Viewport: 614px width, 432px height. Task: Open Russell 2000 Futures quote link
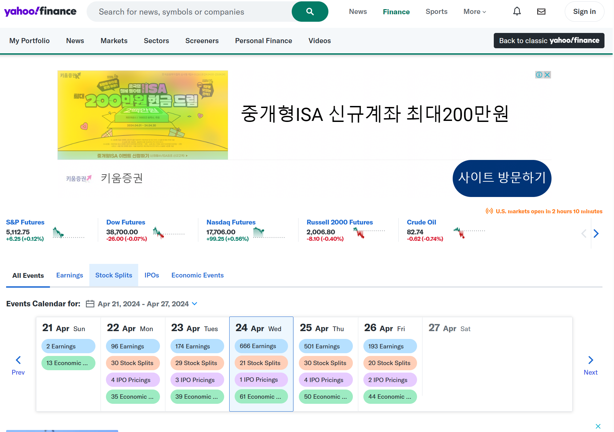340,222
